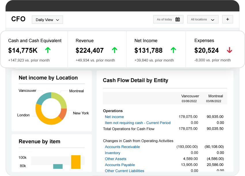Click the Vancouver column header in Cash Flow table
Screen dimensions: 245x176
[190, 96]
